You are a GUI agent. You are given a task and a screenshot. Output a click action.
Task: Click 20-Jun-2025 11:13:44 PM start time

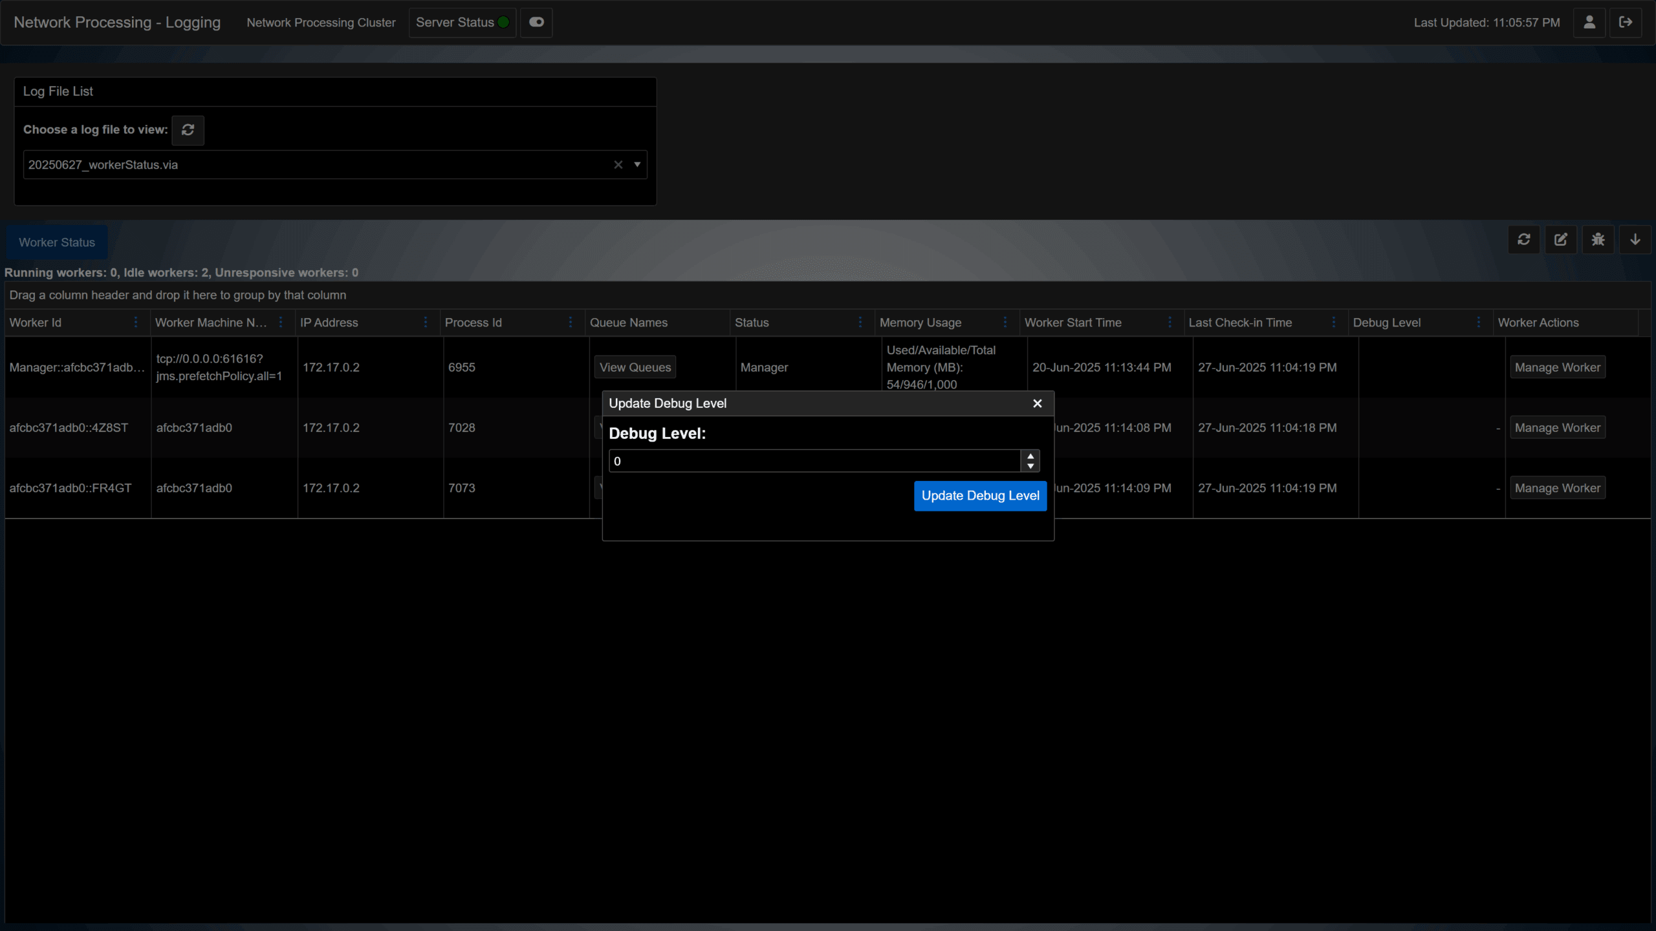1102,367
